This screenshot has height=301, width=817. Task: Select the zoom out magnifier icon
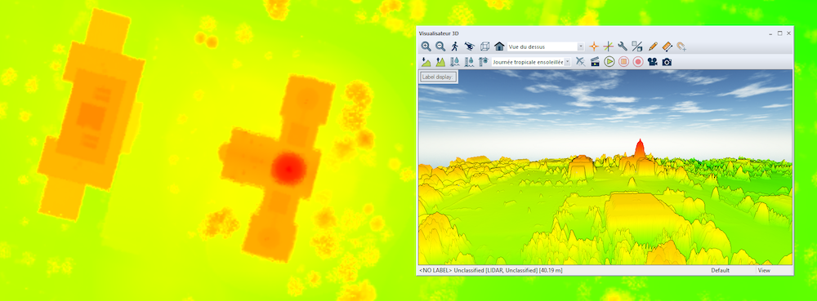440,46
